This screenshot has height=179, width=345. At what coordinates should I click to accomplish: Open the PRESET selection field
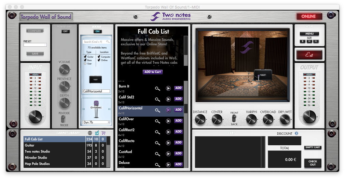click(35, 45)
